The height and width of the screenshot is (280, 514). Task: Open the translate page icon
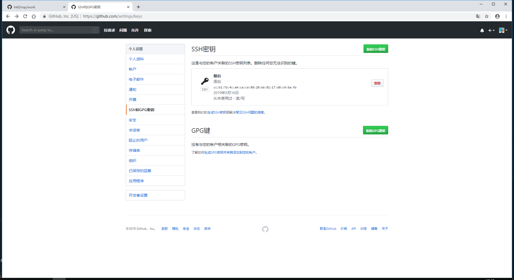click(478, 16)
